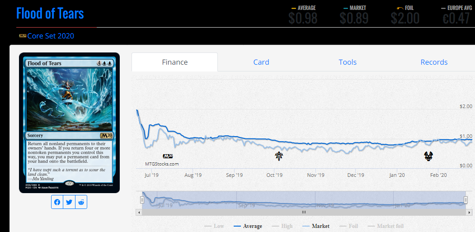Viewport: 475px width, 232px height.
Task: Click the EUROPE AVG price display
Action: (456, 15)
